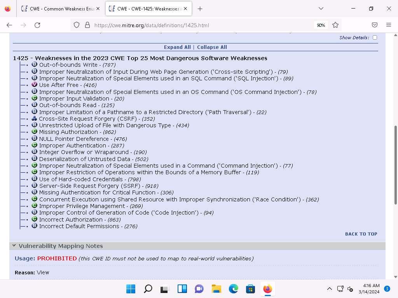Click the Class icon beside Improper Input Validation
398x298 pixels.
click(x=34, y=99)
